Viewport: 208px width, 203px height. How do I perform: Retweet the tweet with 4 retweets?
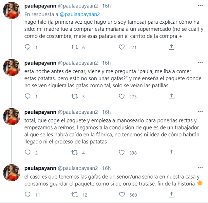point(75,153)
